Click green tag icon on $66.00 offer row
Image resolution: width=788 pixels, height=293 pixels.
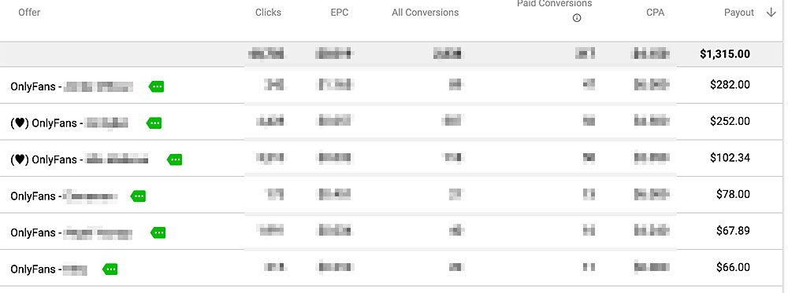110,269
